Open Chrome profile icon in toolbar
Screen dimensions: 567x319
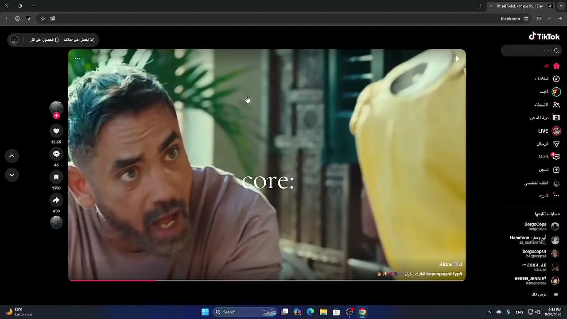tap(17, 19)
